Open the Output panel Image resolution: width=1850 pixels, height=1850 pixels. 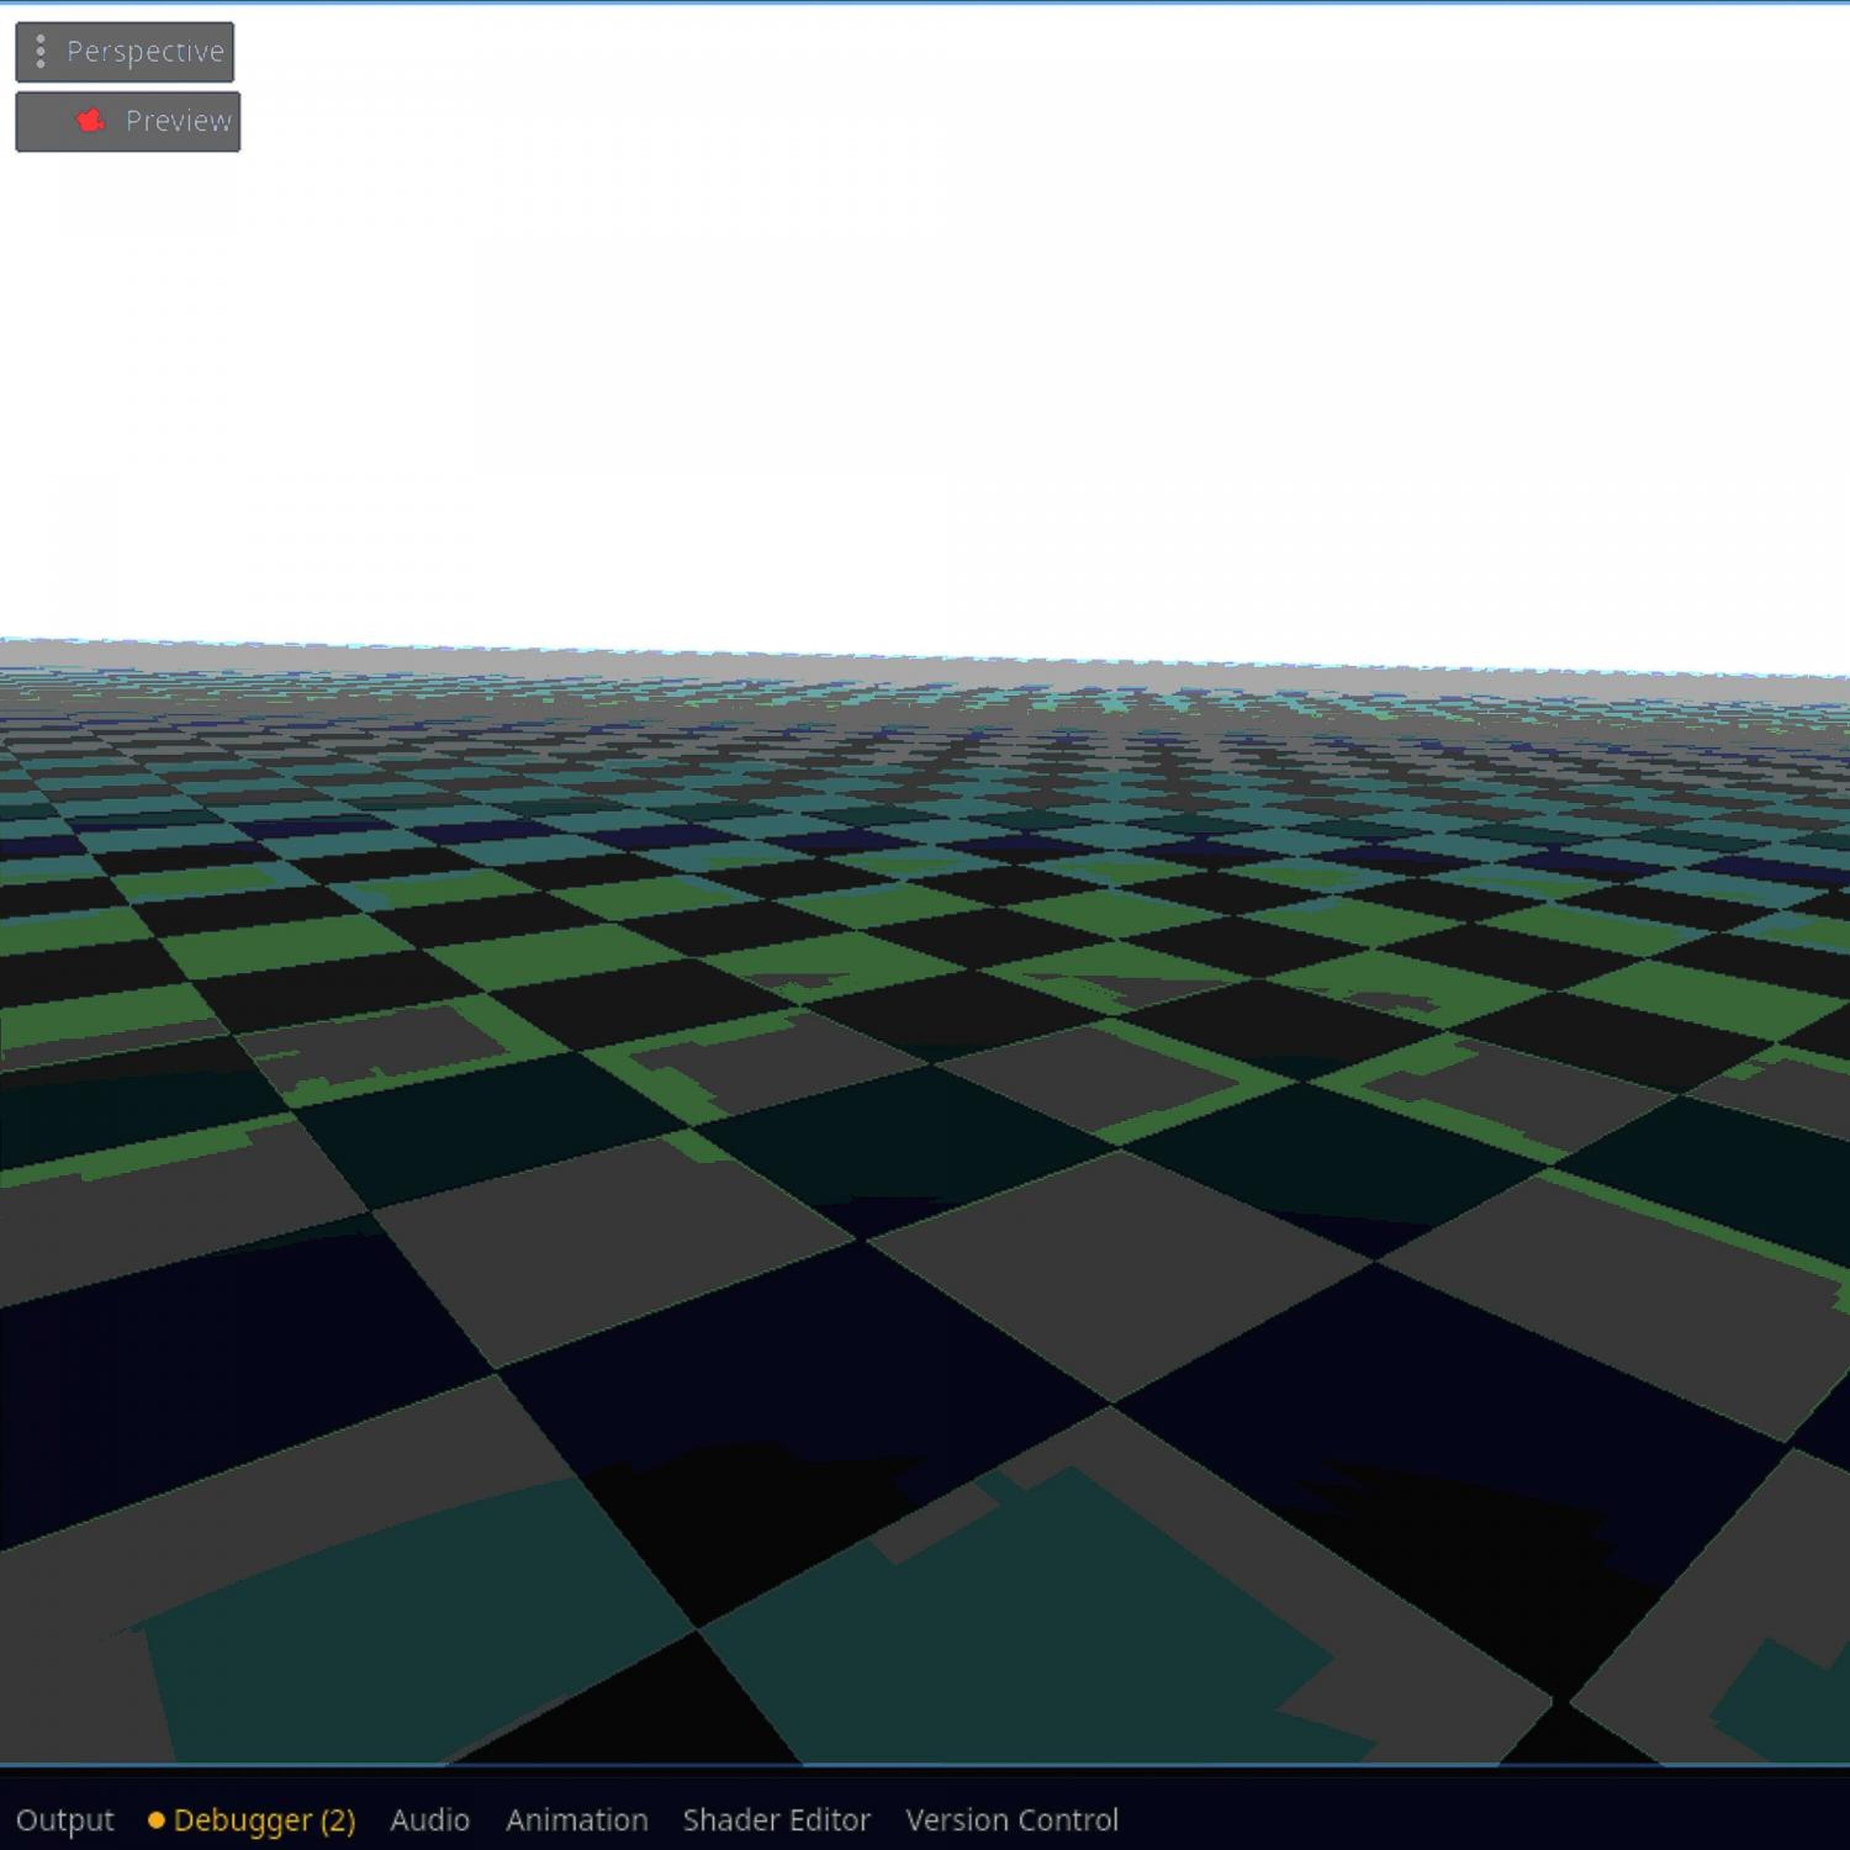coord(64,1819)
